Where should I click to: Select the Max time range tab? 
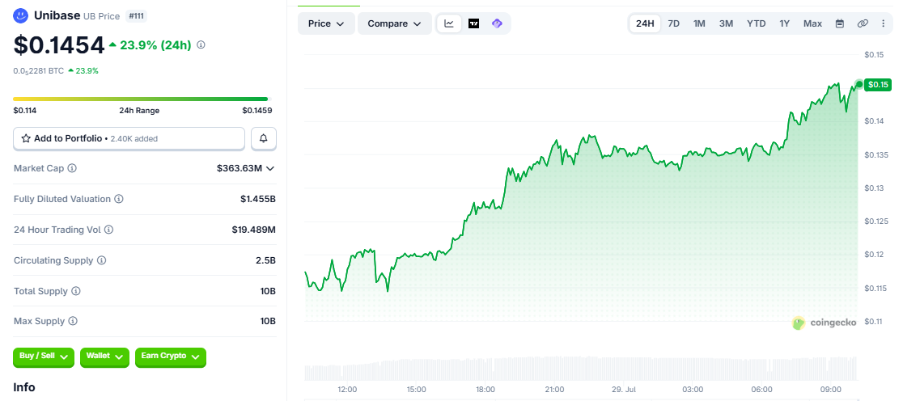(x=812, y=23)
